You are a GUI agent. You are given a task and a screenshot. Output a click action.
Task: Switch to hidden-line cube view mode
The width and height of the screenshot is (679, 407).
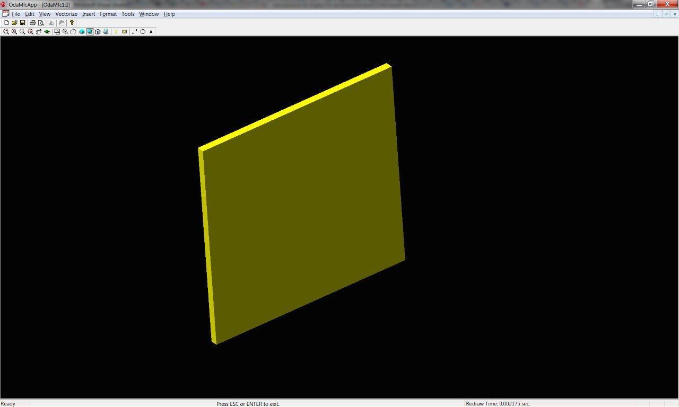pos(98,31)
